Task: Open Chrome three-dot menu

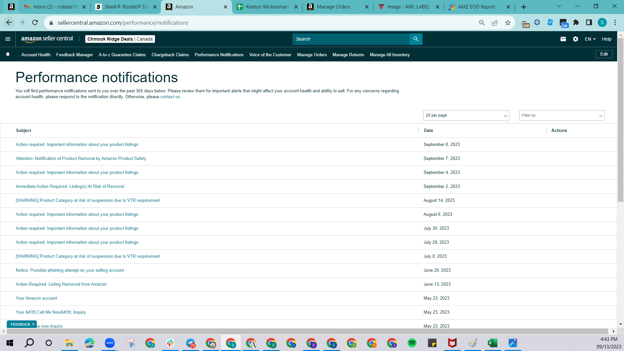Action: 615,22
